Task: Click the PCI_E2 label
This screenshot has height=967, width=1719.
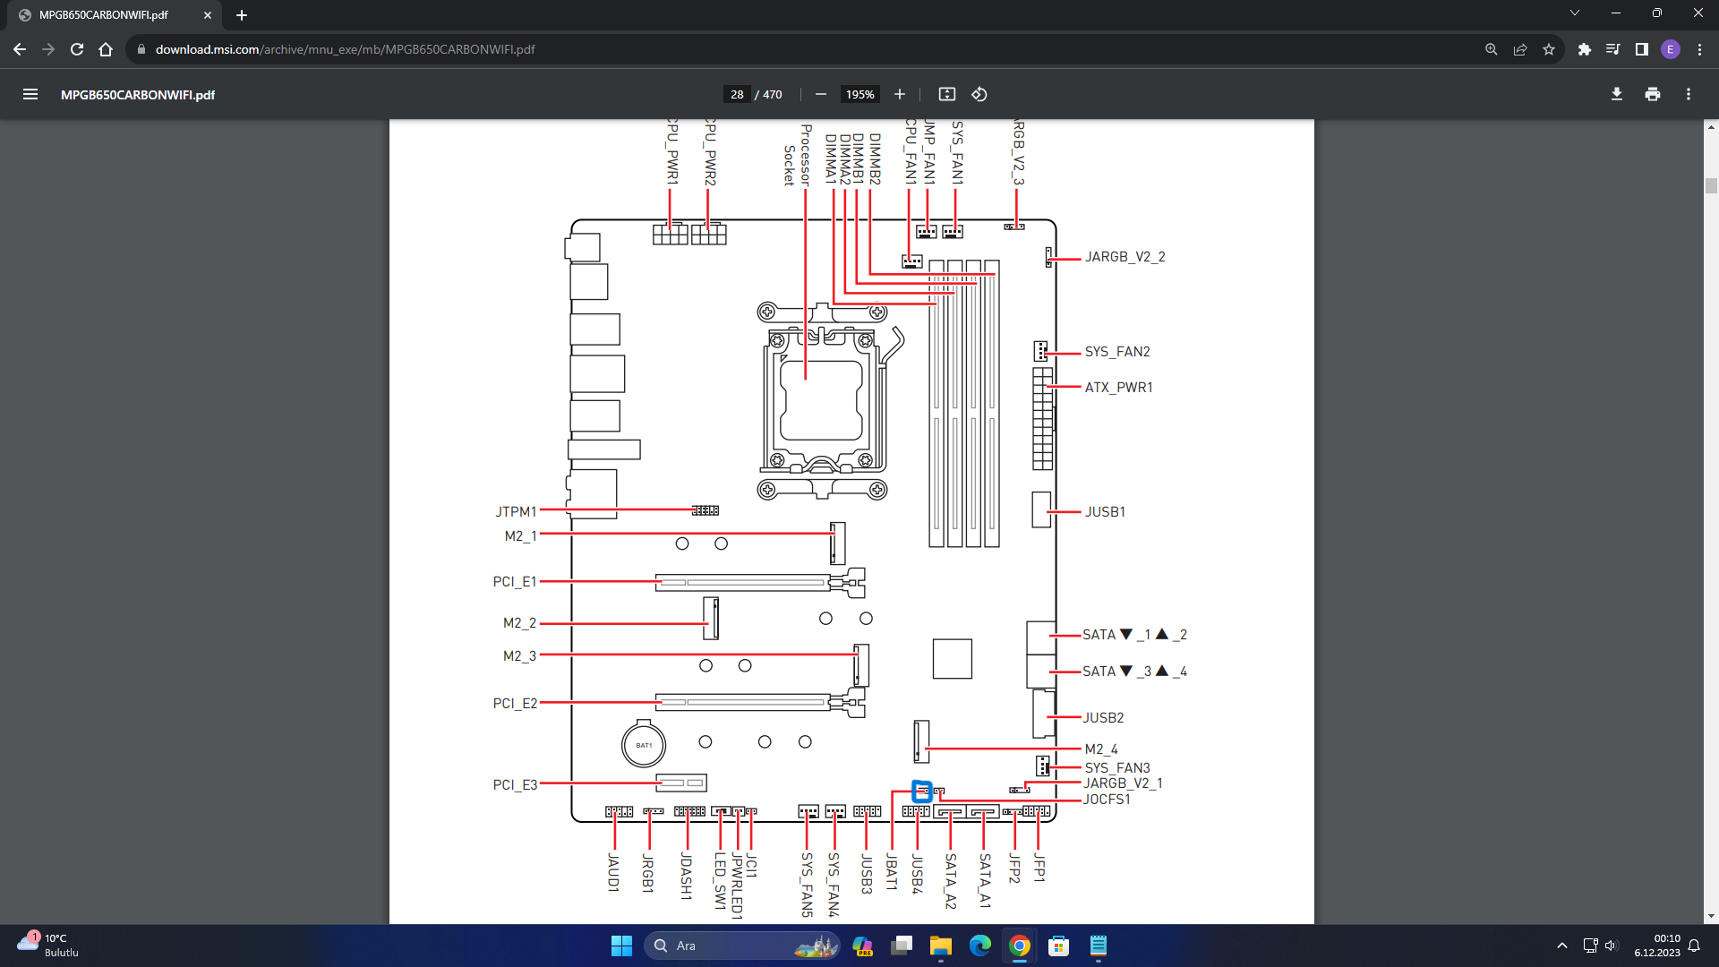Action: coord(515,704)
